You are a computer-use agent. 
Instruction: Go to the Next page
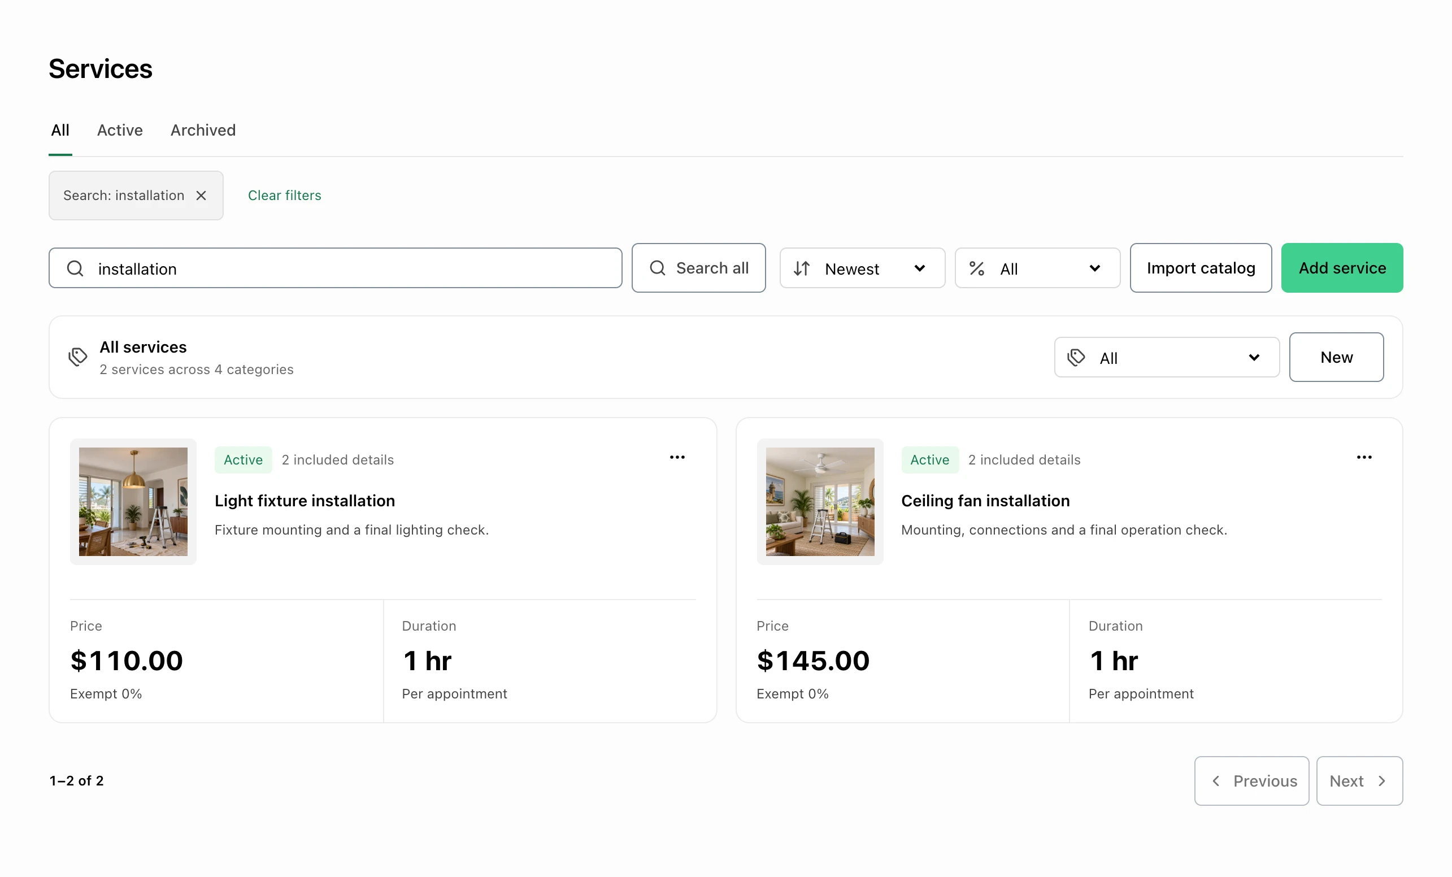[1359, 781]
